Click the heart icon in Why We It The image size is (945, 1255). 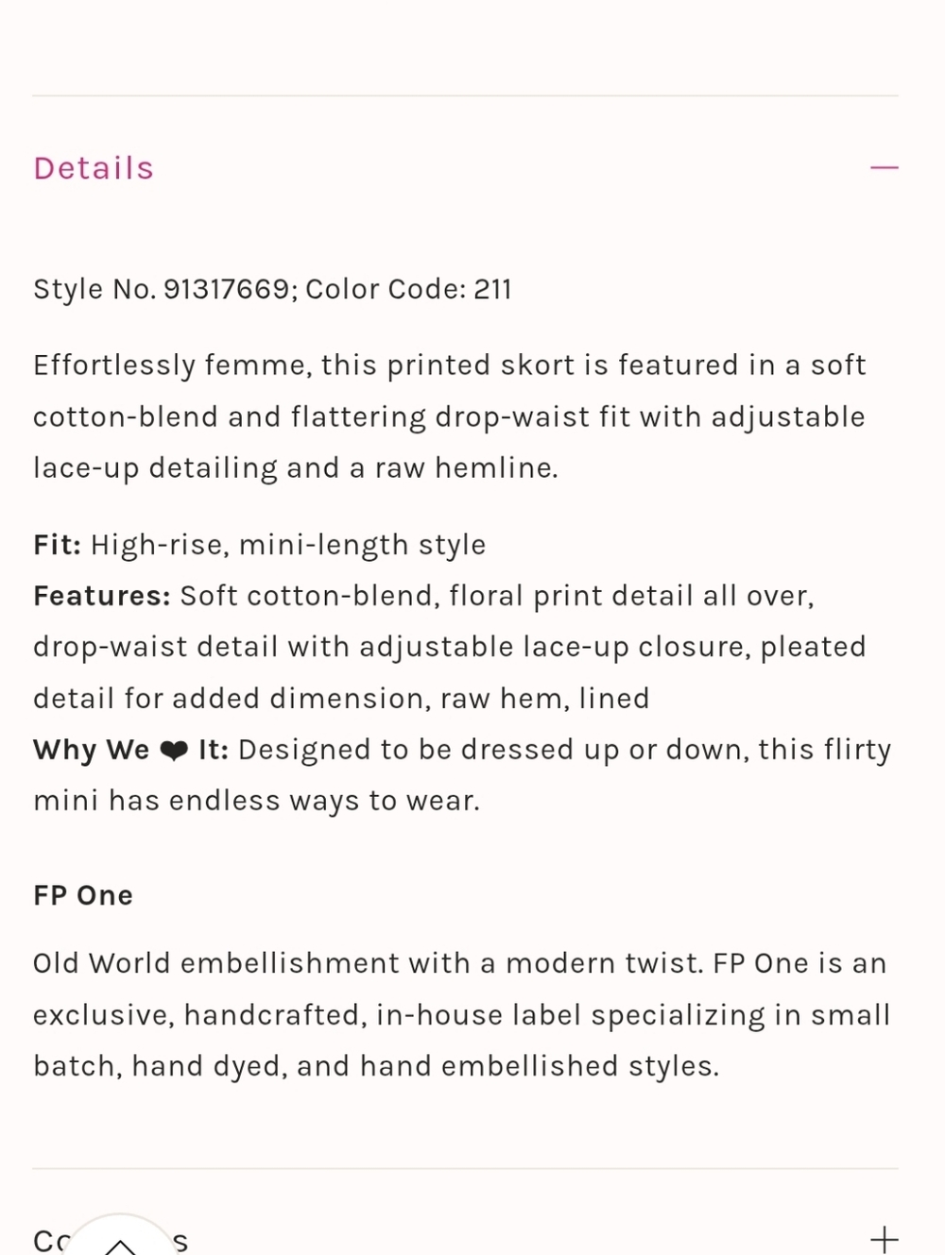[174, 751]
